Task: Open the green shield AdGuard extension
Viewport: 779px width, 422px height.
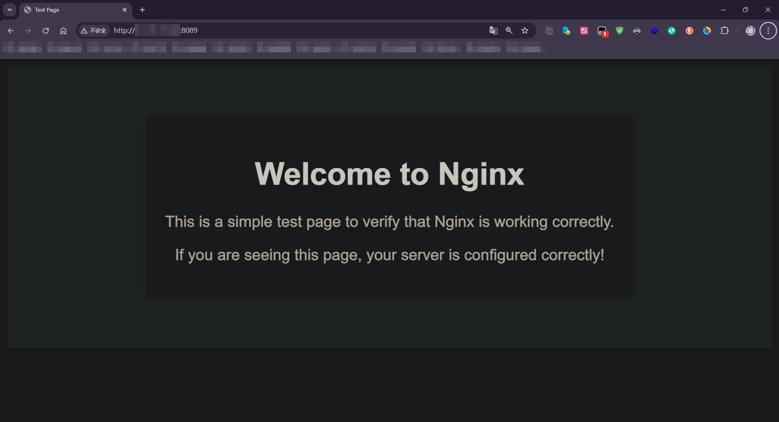Action: coord(619,30)
